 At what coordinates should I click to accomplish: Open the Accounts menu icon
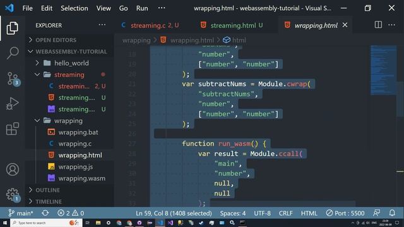coord(13,170)
